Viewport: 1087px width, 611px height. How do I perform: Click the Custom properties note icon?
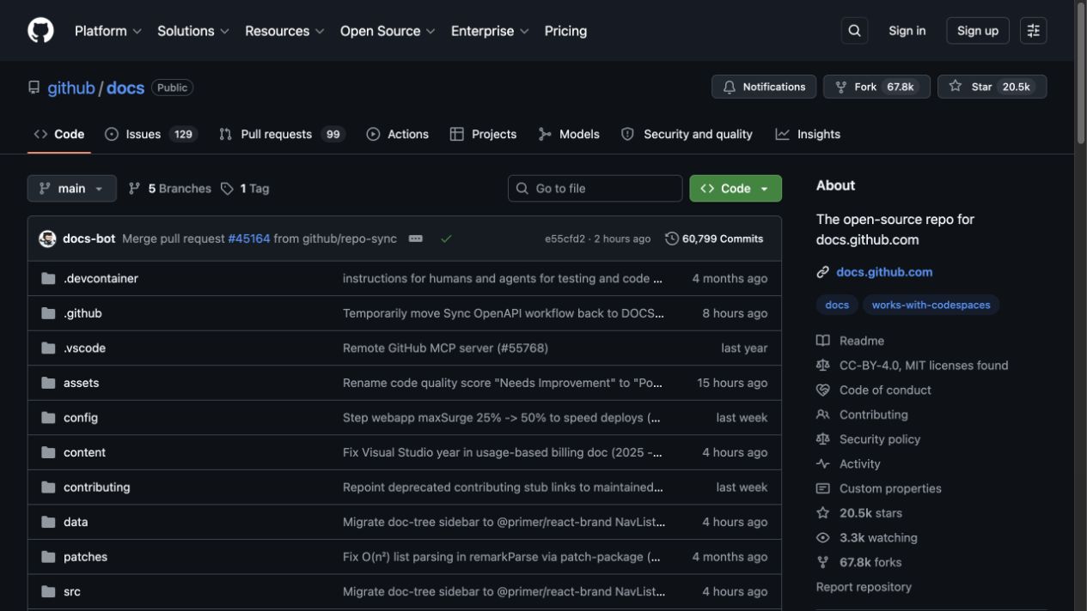pyautogui.click(x=822, y=488)
